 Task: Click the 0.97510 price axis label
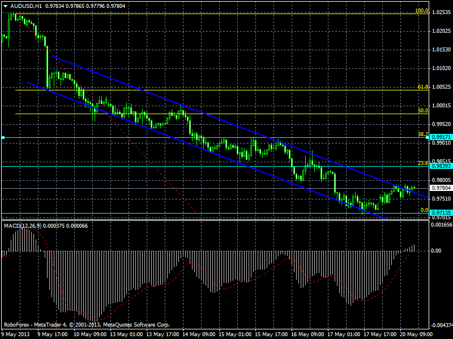[x=442, y=199]
